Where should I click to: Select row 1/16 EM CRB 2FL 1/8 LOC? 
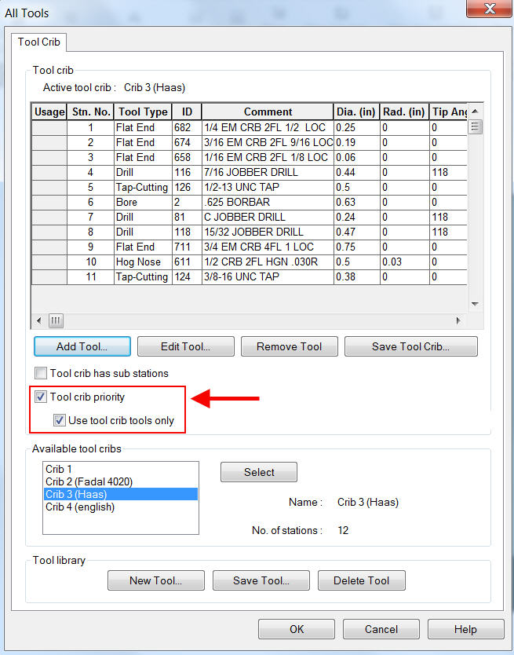[250, 158]
